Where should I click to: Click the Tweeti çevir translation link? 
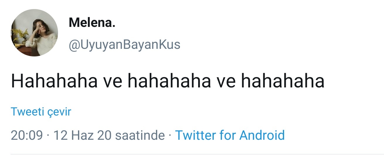(41, 112)
